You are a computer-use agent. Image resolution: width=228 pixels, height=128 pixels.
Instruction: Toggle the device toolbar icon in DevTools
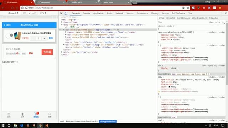click(66, 13)
